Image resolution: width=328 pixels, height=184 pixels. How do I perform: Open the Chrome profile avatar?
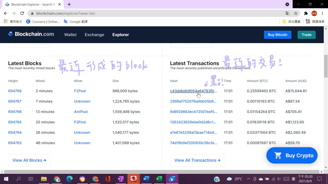click(x=314, y=13)
